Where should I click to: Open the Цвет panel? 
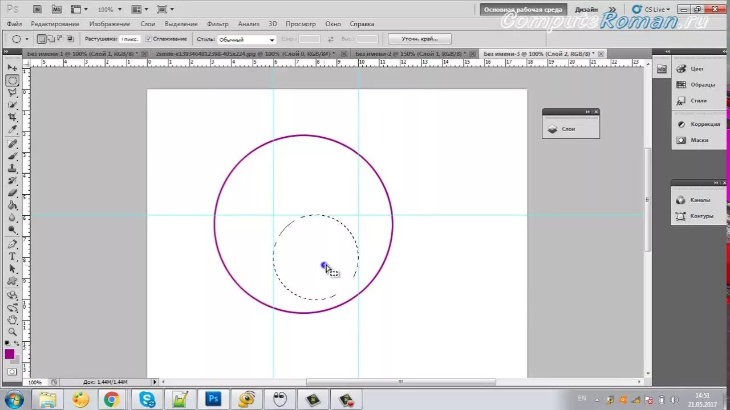(697, 68)
